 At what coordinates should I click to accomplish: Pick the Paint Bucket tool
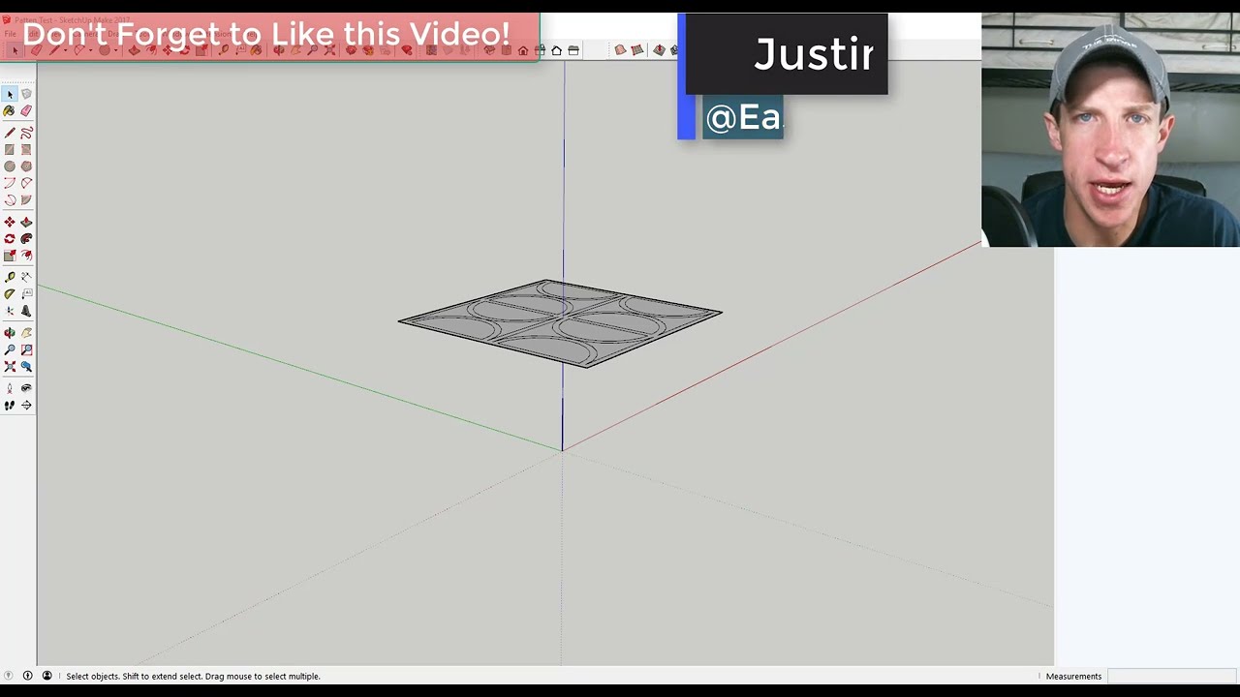pos(10,111)
